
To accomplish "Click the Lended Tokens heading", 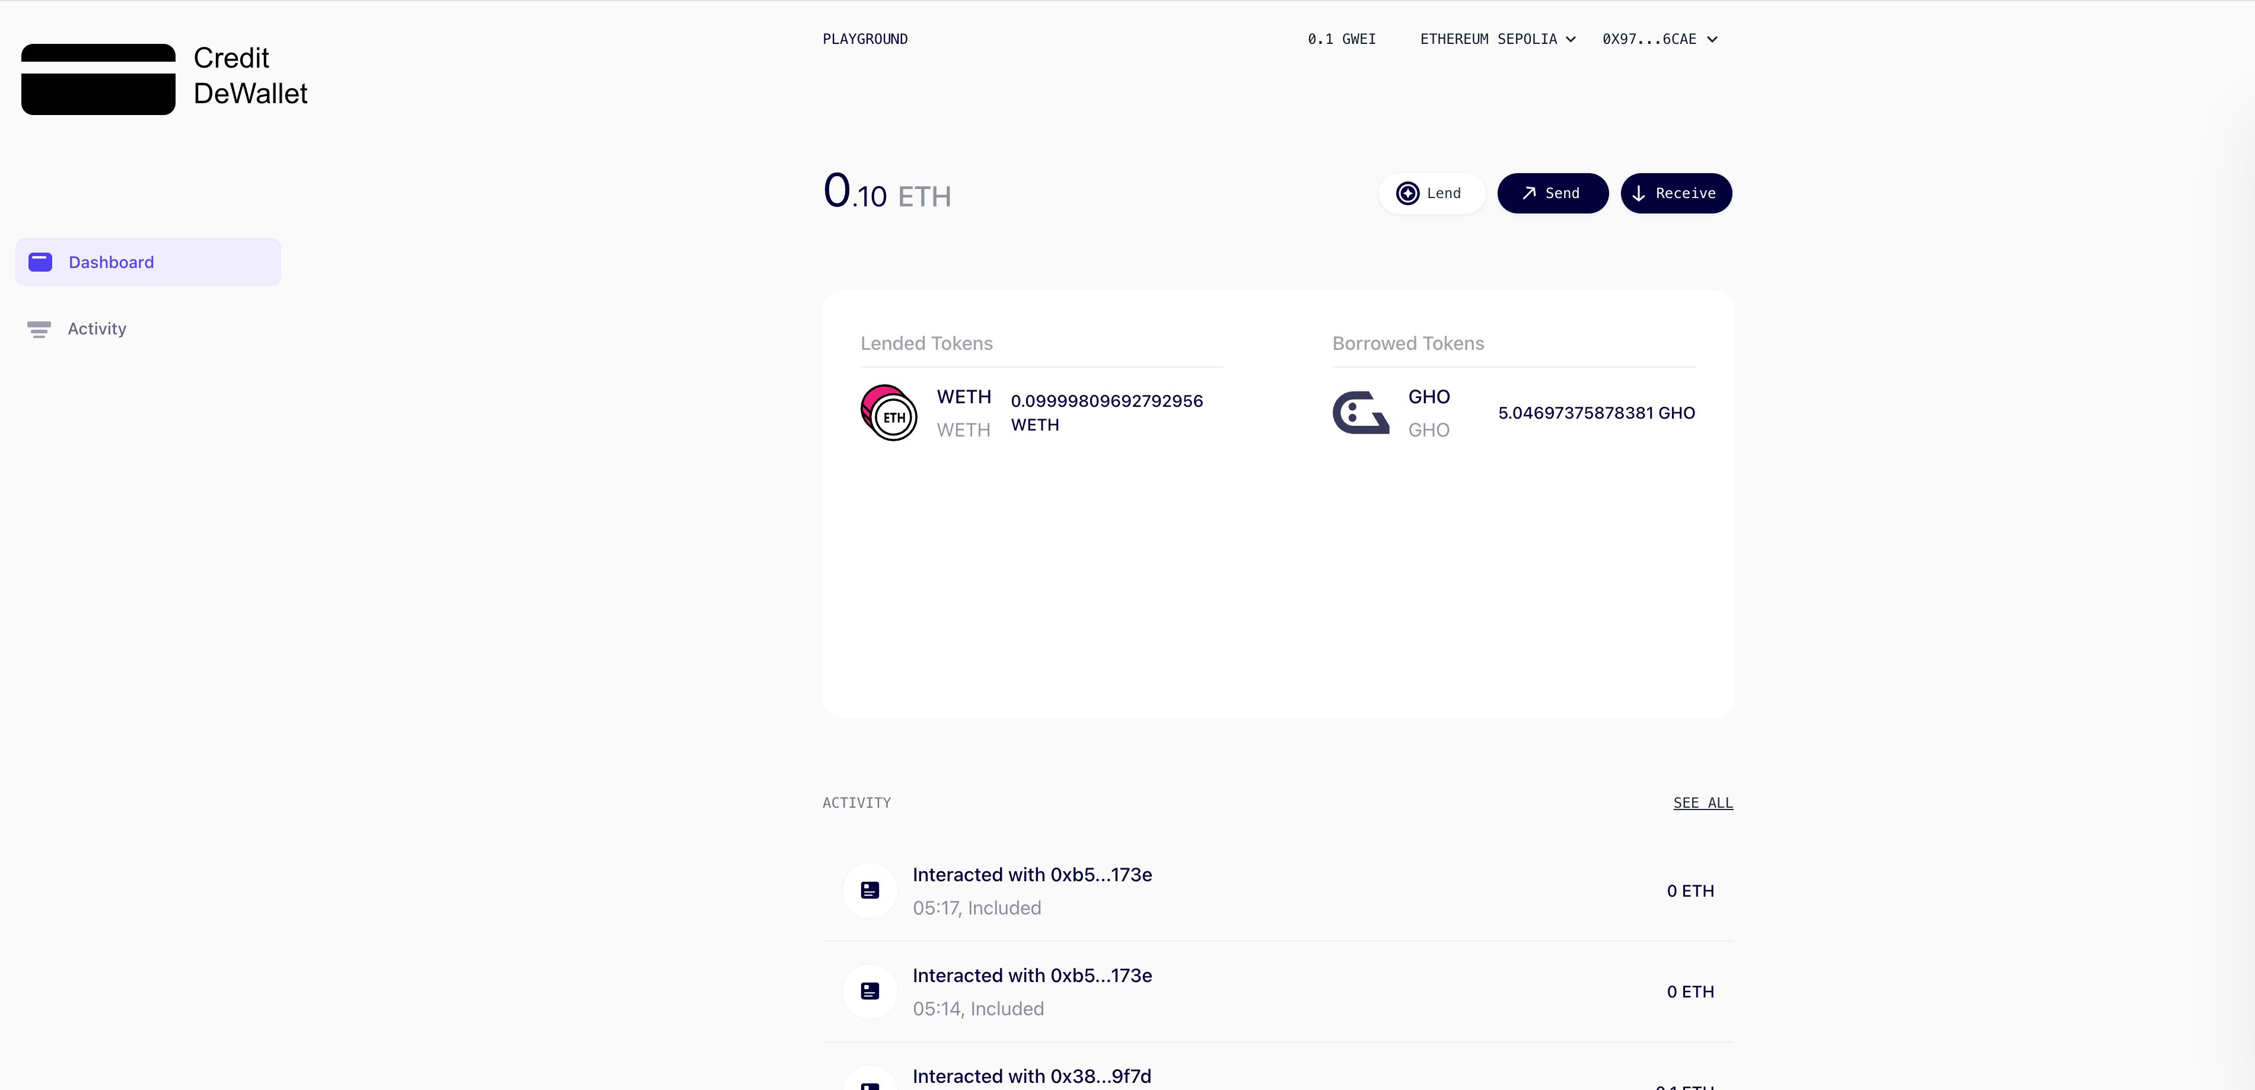I will pyautogui.click(x=926, y=343).
